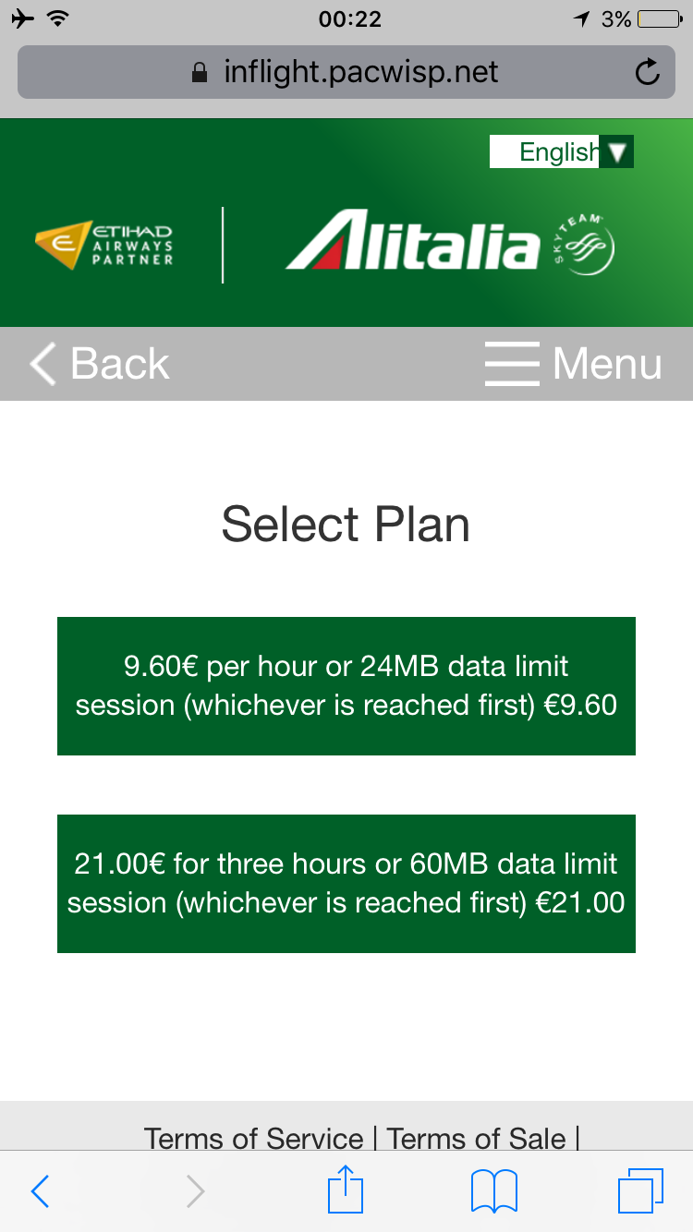The height and width of the screenshot is (1232, 693).
Task: Show open Safari tabs icon
Action: (640, 1190)
